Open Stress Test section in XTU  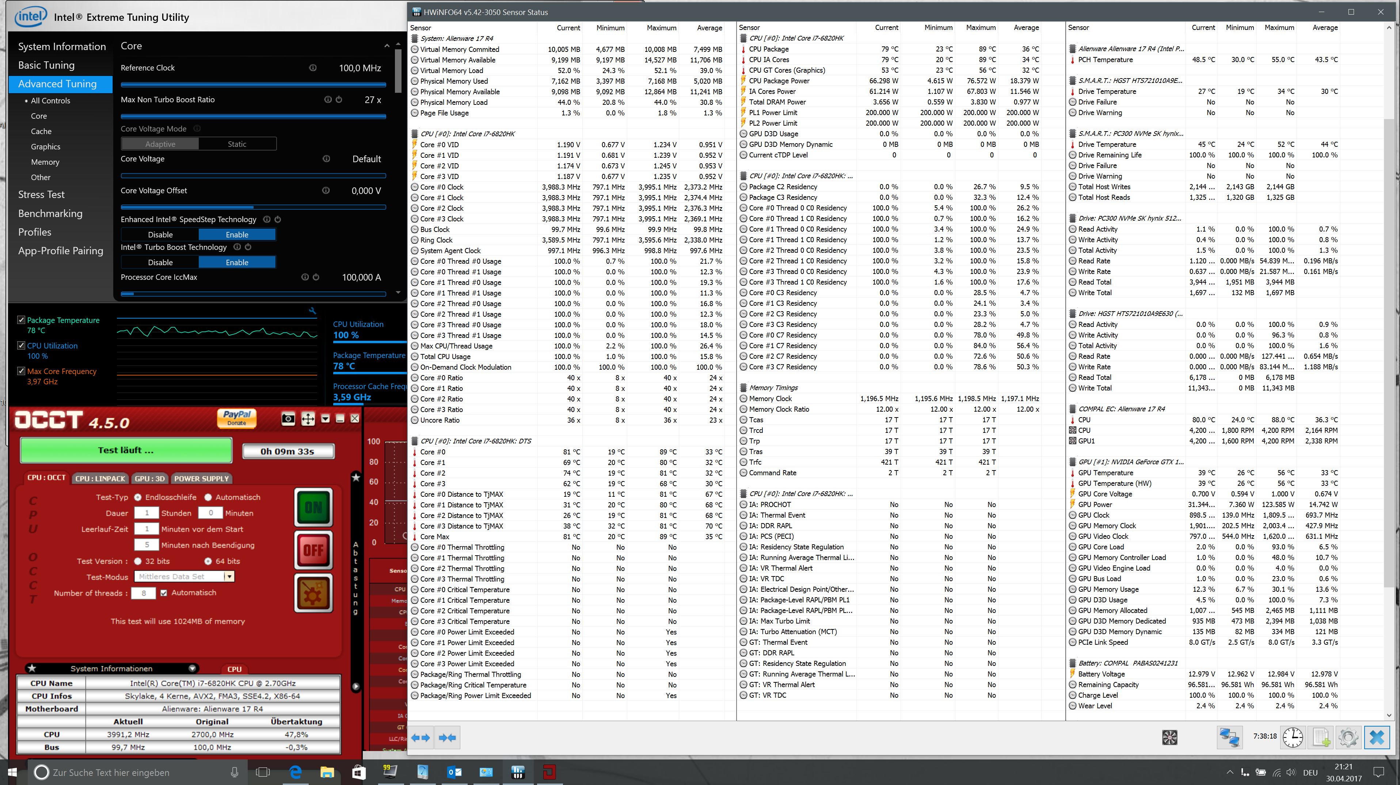click(x=41, y=194)
